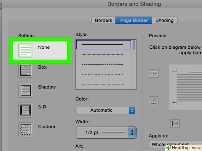The image size is (202, 151).
Task: Switch to the Borders tab
Action: 103,20
